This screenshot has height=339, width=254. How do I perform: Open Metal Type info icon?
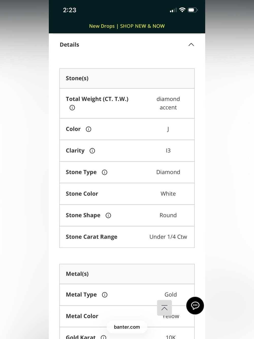[105, 295]
